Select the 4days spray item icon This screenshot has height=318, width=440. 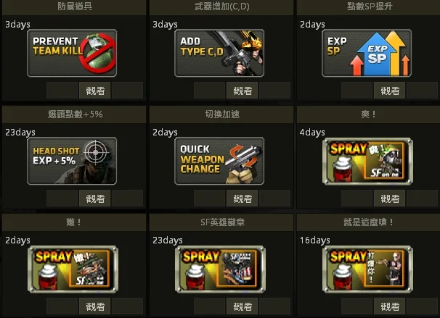click(367, 162)
